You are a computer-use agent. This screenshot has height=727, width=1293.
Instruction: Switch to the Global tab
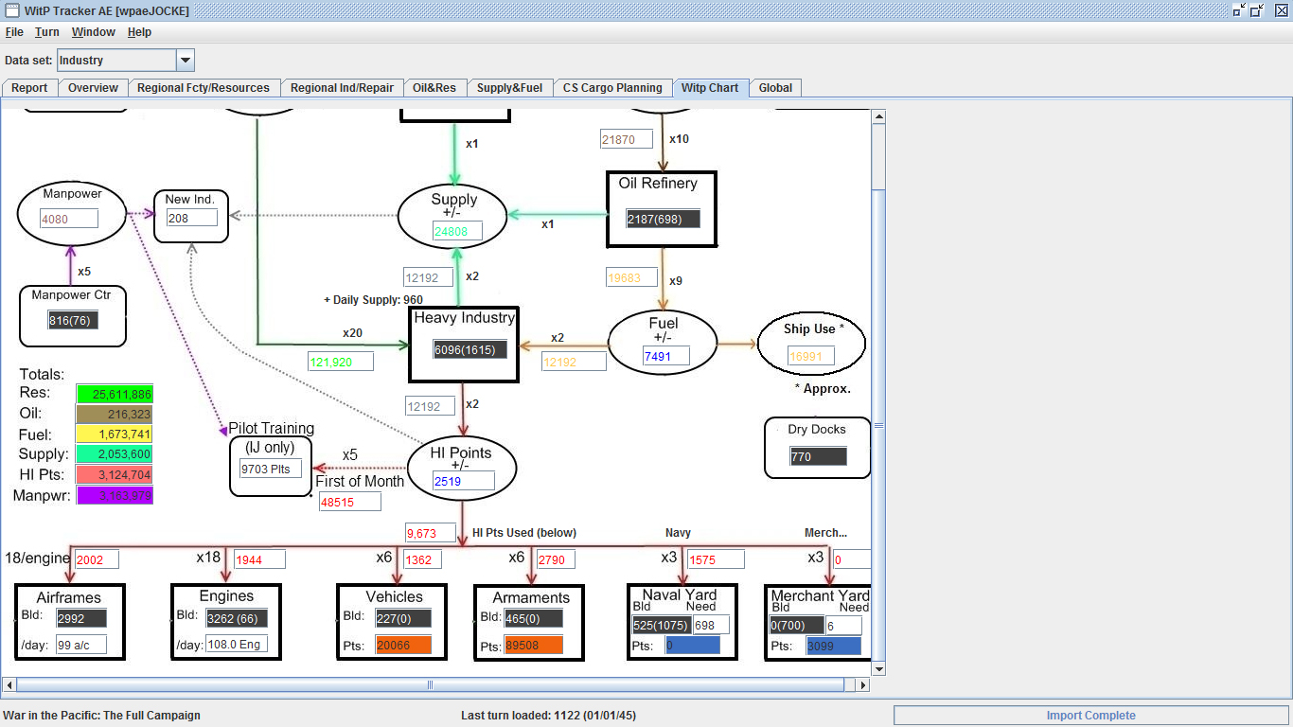775,88
